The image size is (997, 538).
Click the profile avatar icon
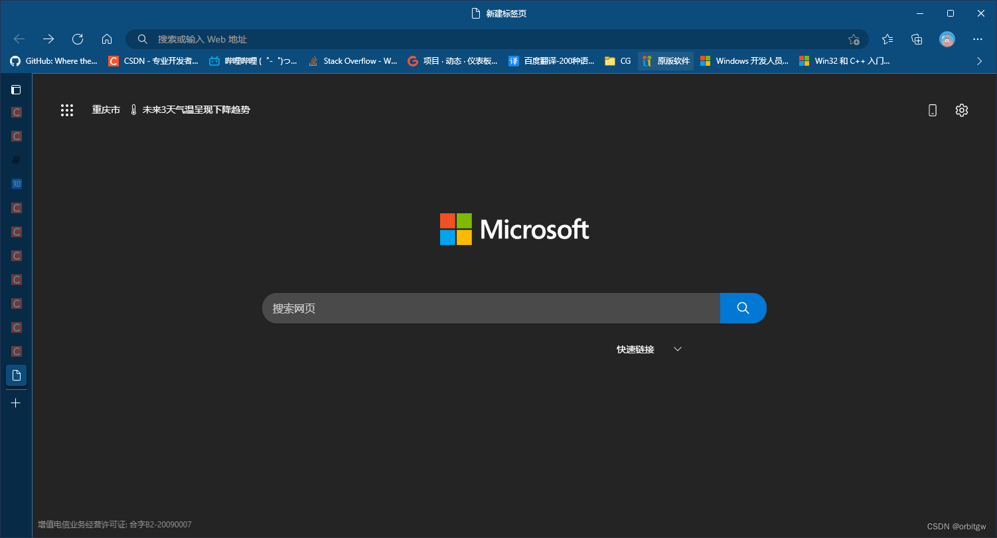[947, 39]
